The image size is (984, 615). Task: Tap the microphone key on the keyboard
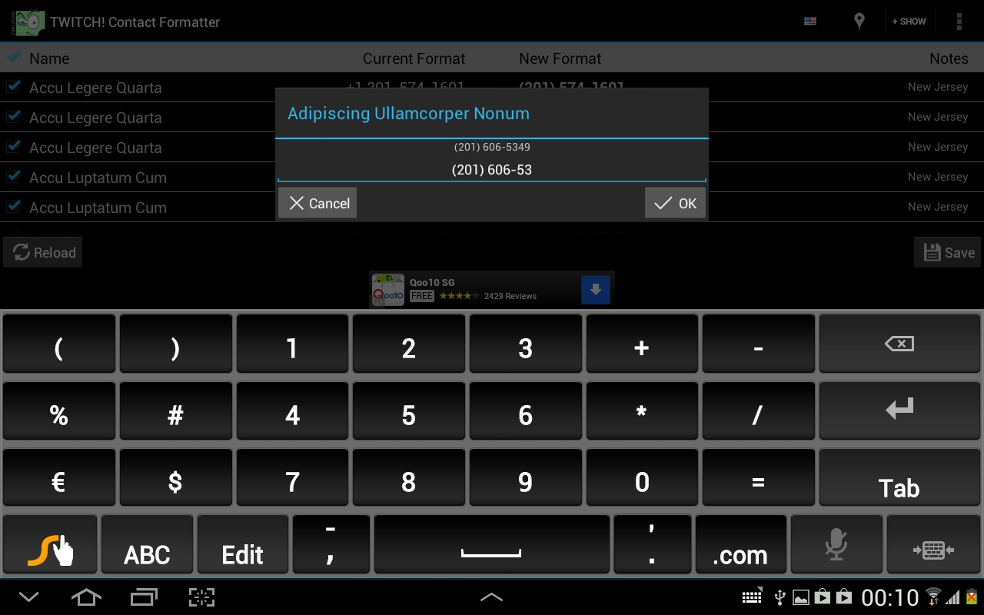pyautogui.click(x=836, y=544)
